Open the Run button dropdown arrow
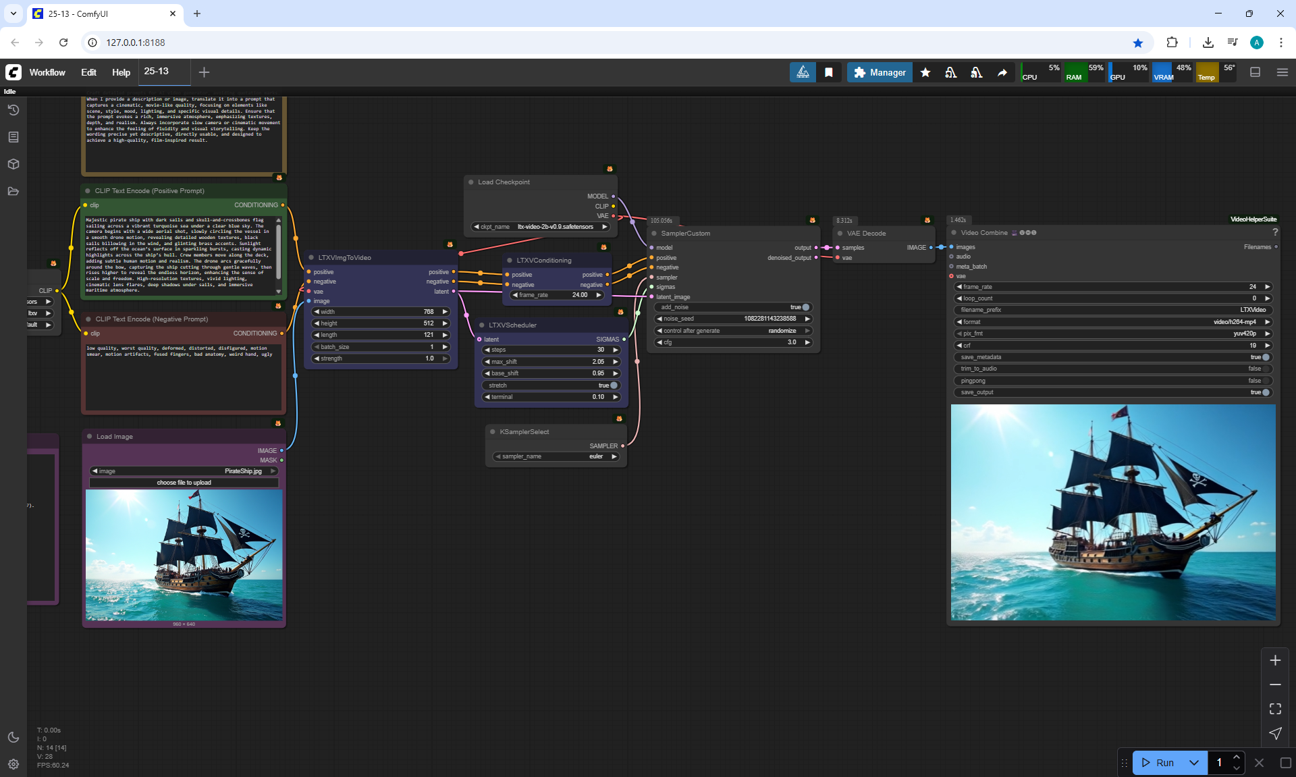This screenshot has width=1296, height=777. tap(1193, 763)
